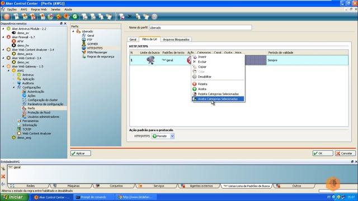Click the OK button
The height and width of the screenshot is (201, 358).
pos(323,154)
